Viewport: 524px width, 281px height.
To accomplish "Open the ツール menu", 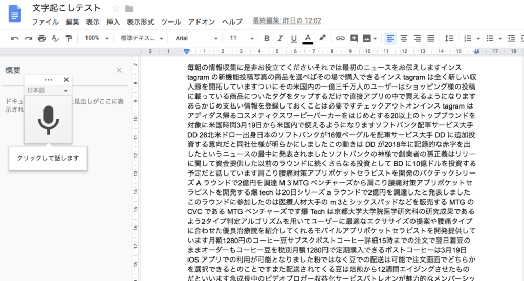I will click(x=171, y=21).
